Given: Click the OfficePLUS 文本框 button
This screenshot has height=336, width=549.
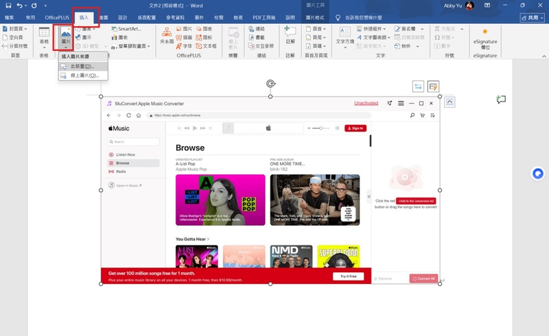Looking at the screenshot, I should (x=207, y=46).
